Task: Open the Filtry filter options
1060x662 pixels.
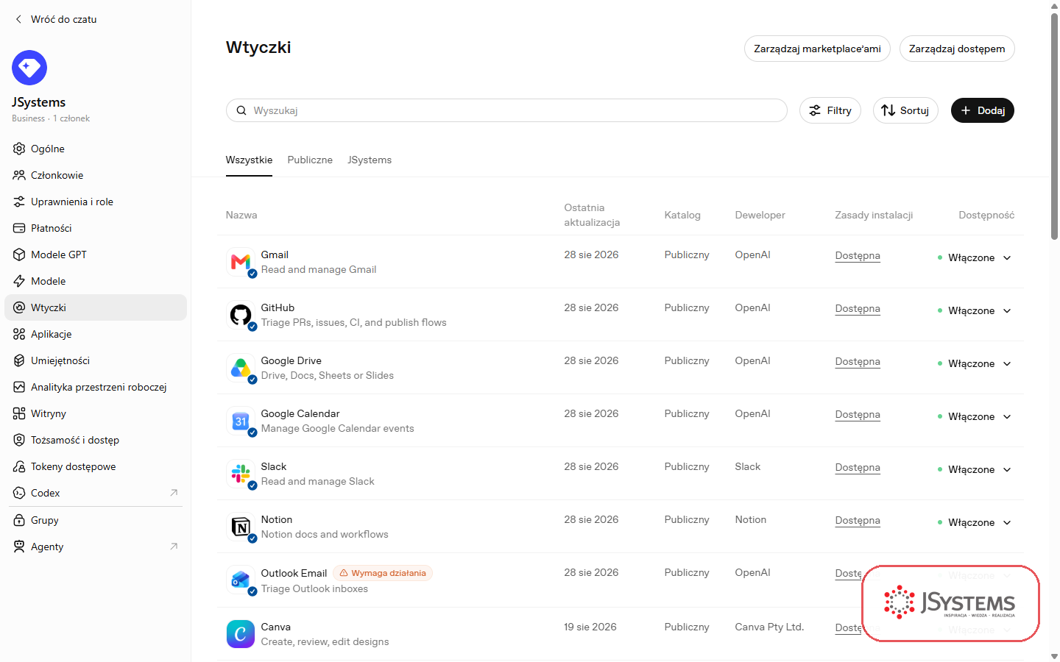Action: click(x=830, y=110)
